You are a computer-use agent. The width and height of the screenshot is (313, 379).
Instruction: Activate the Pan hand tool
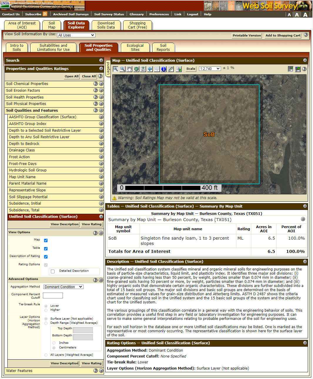(130, 69)
